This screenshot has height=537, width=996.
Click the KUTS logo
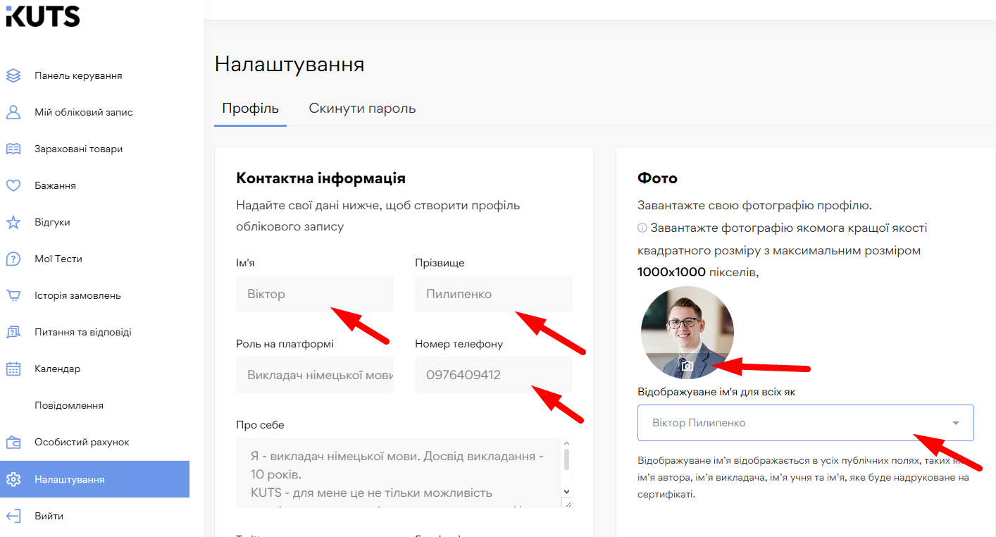pos(42,16)
